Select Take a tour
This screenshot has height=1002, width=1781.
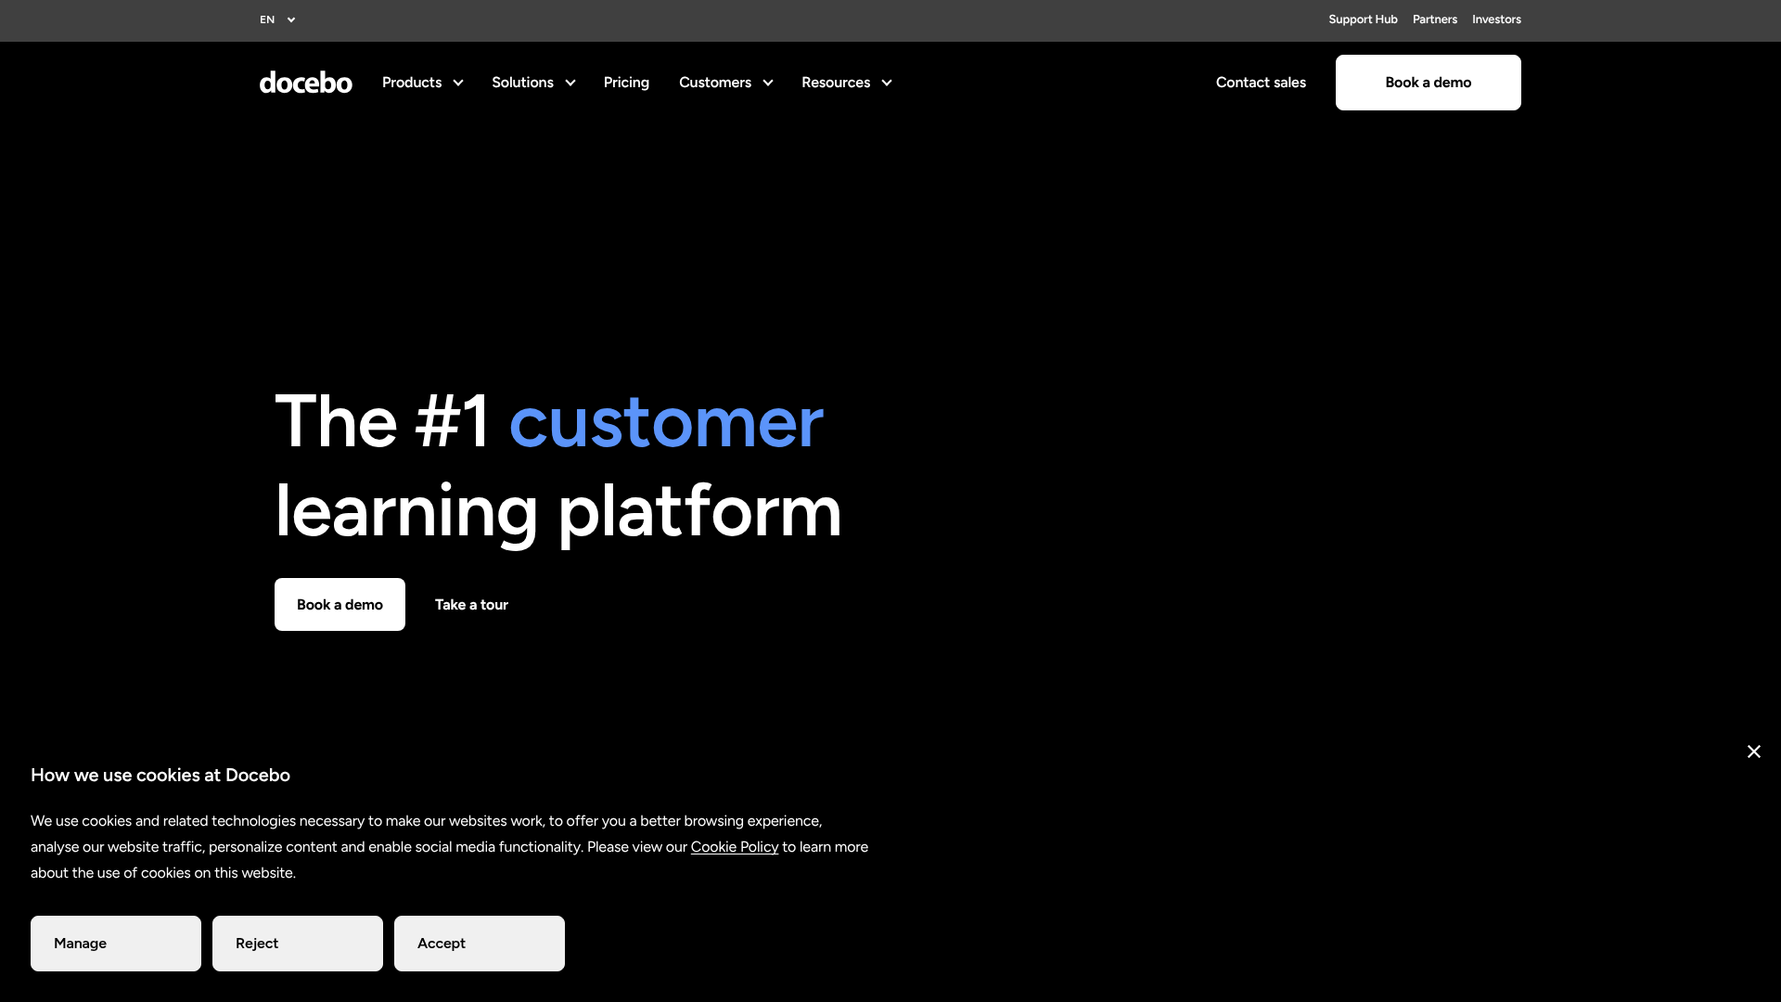471,604
